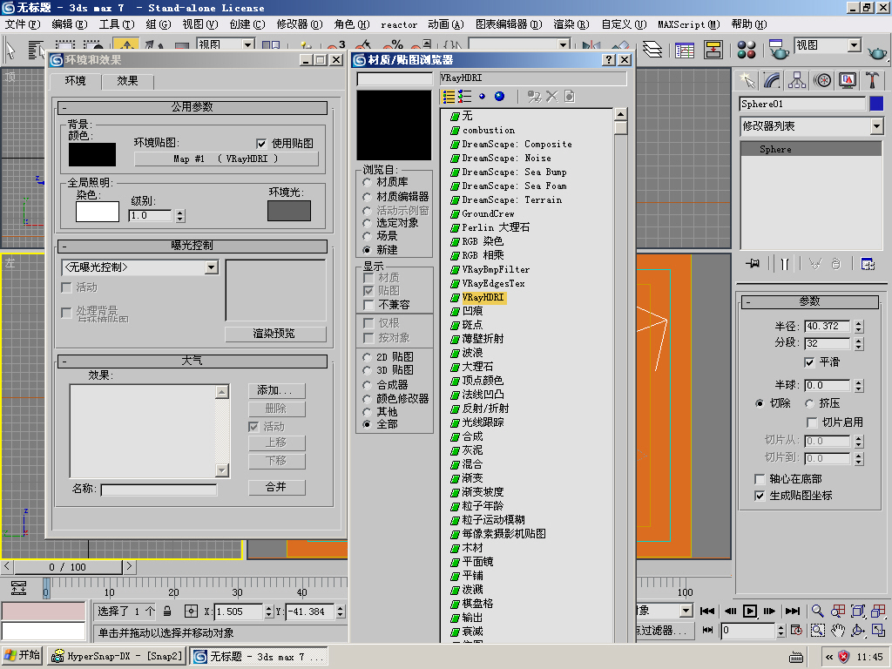Open Time Configuration icon
This screenshot has height=669, width=892.
[x=796, y=631]
